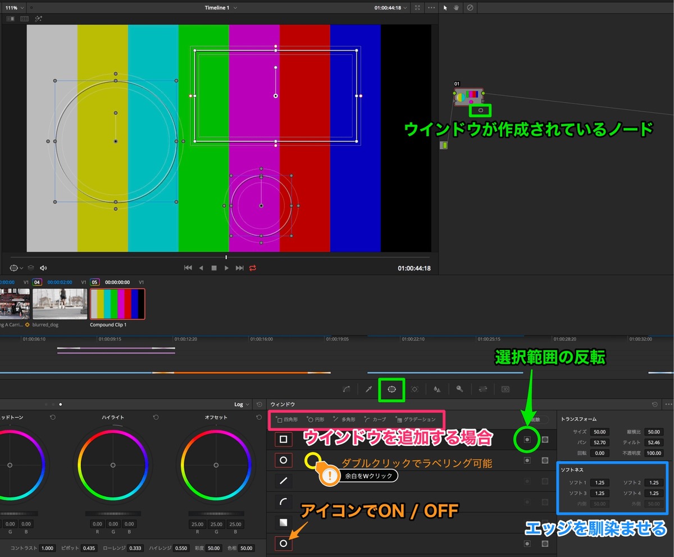Reset the Highlight color wheel

pyautogui.click(x=156, y=417)
